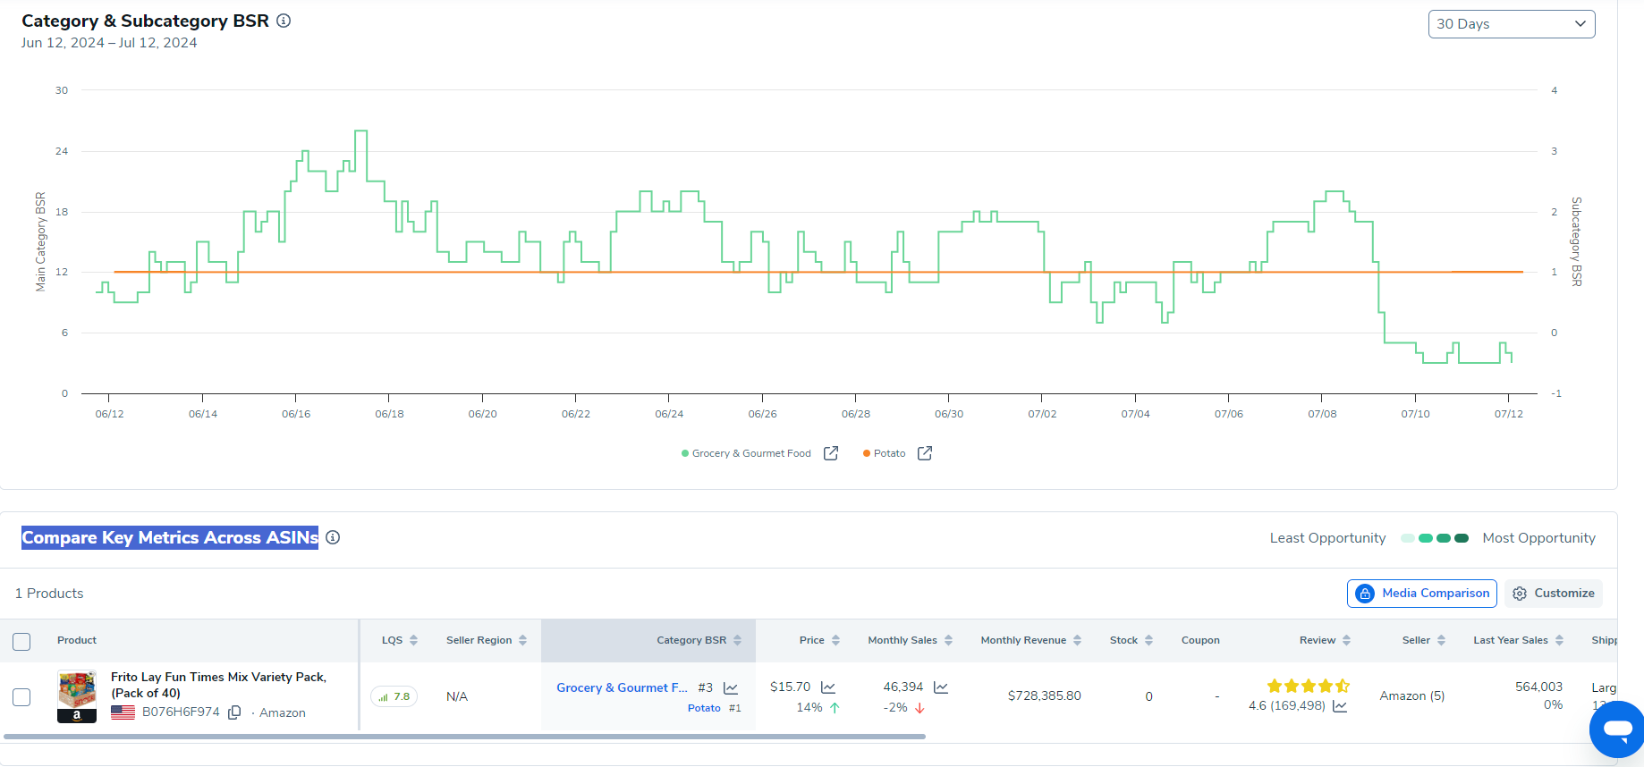Screen dimensions: 1644x767
Task: Open Grocery & Gourmet Food external link icon
Action: [x=831, y=453]
